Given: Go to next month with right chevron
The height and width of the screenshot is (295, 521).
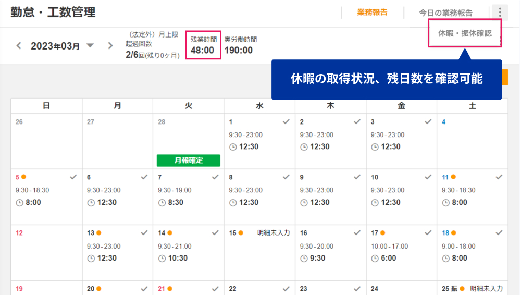Looking at the screenshot, I should (110, 45).
